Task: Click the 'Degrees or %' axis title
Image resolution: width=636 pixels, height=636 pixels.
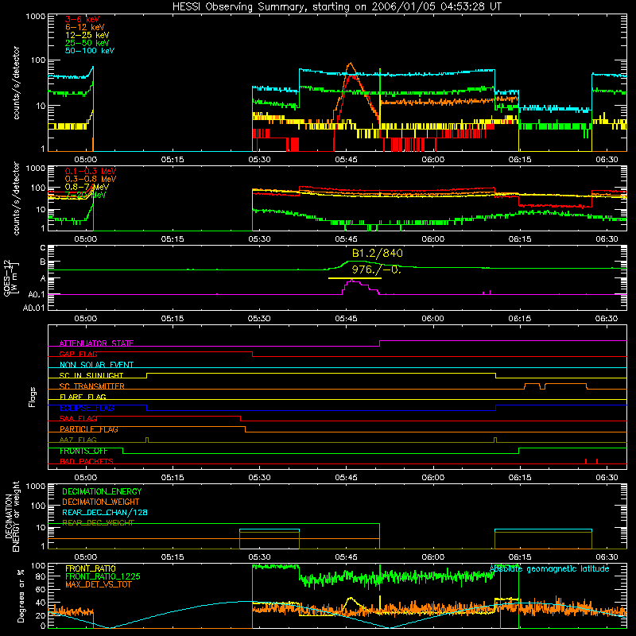Action: [21, 595]
